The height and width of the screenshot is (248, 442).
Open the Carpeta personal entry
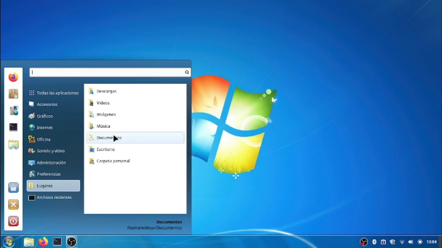[135, 161]
